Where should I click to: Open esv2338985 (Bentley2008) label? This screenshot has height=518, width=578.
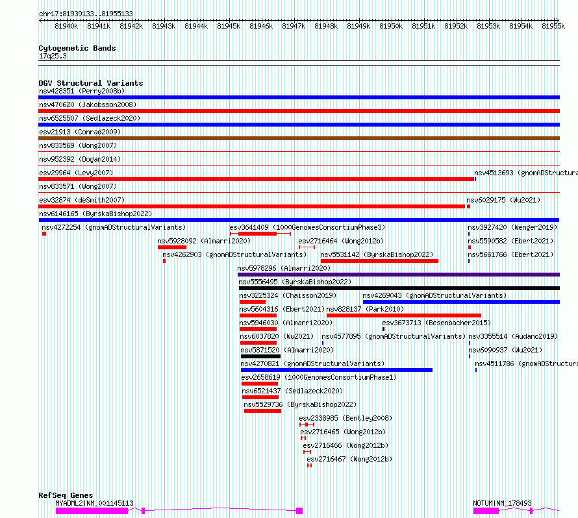[x=346, y=418]
